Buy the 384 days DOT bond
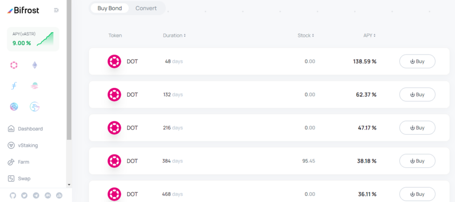Screen dimensions: 455x202 point(417,161)
